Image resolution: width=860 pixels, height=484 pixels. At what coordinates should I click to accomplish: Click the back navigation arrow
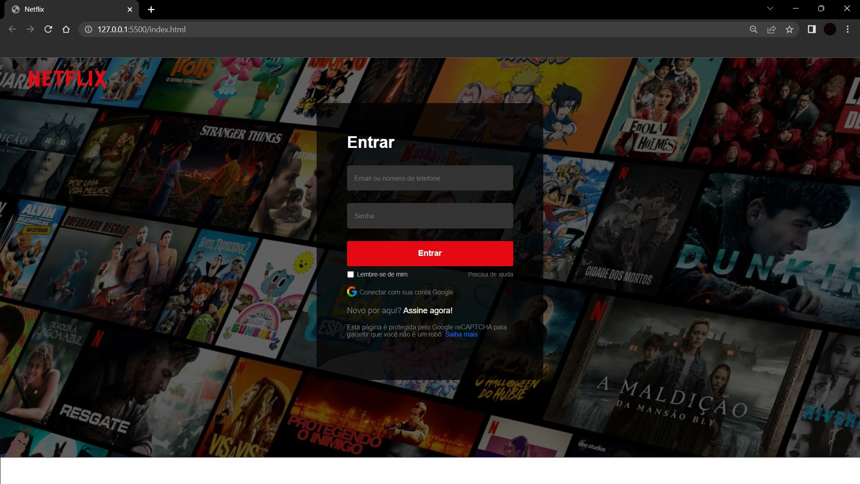(12, 29)
